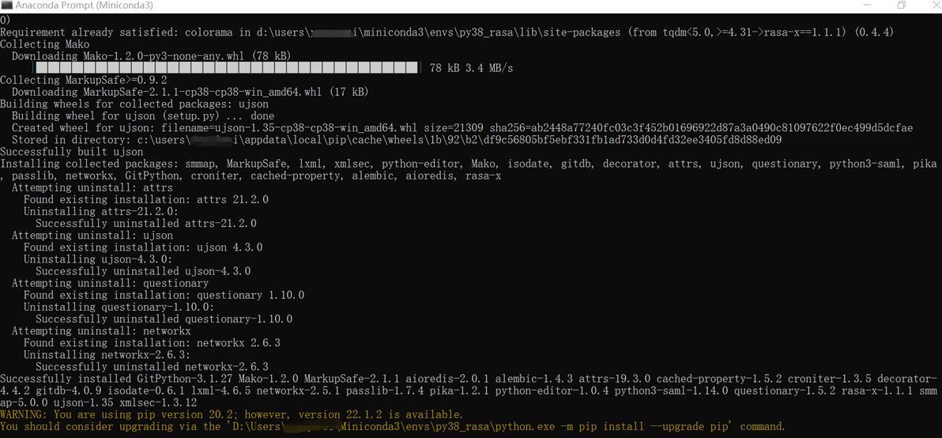Click the restore down window button
The height and width of the screenshot is (438, 942).
tap(901, 6)
